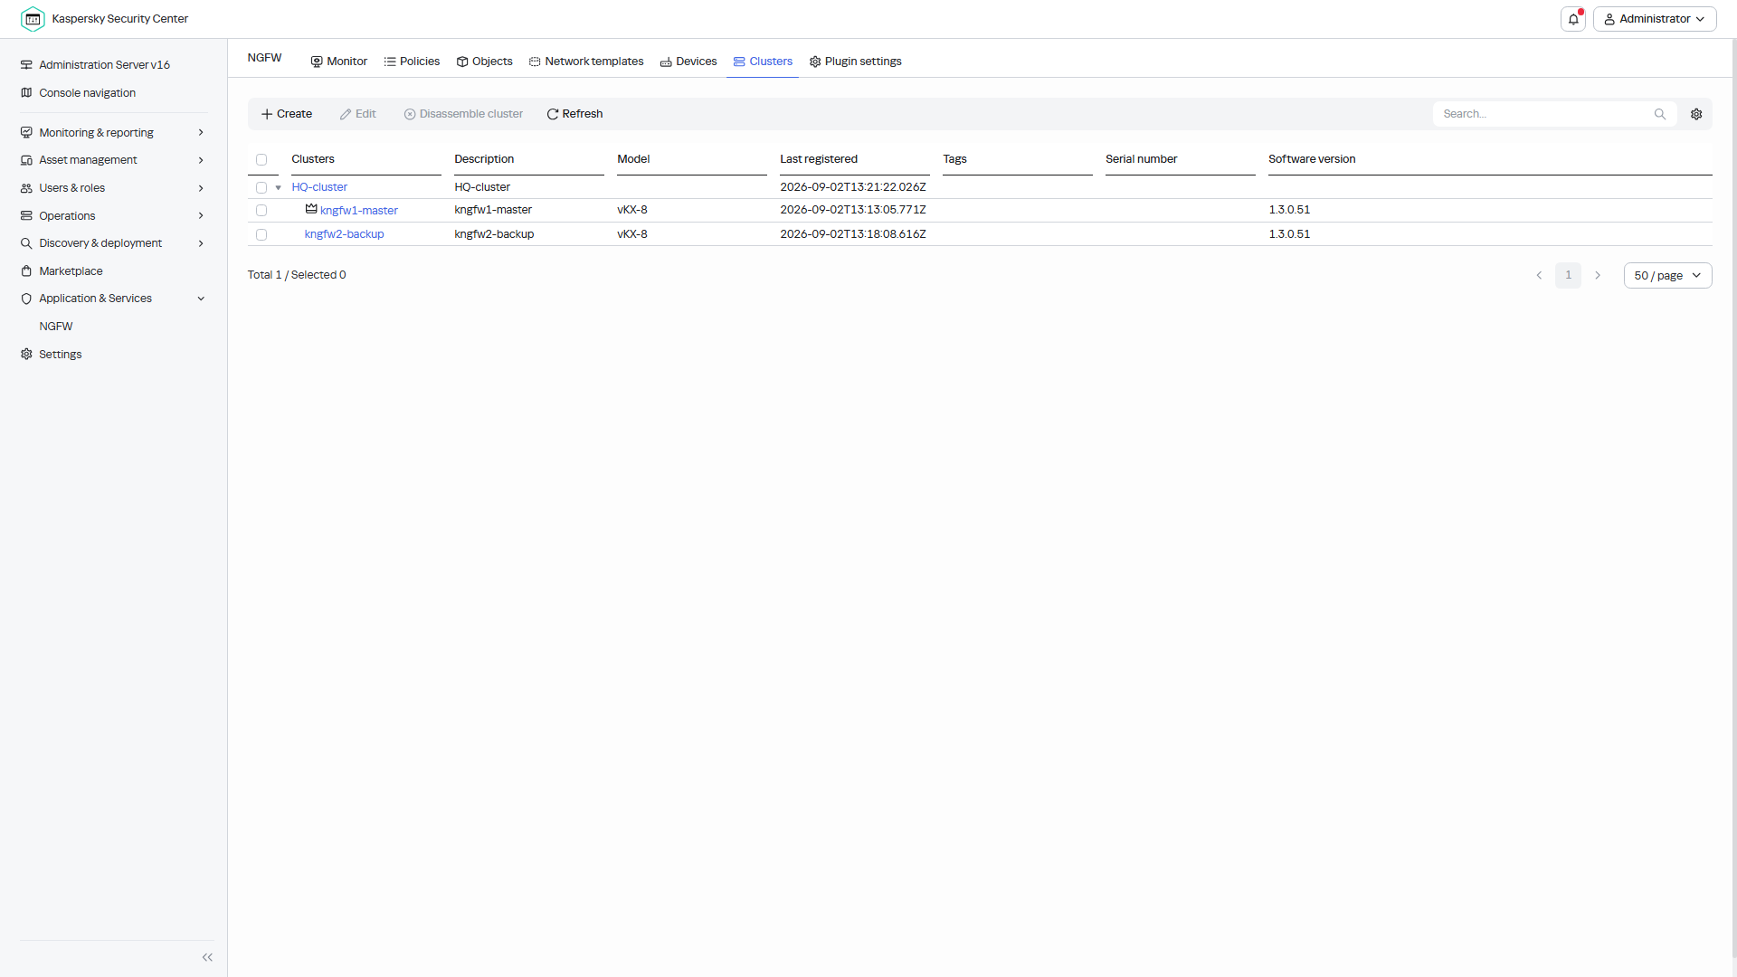
Task: Click the Console navigation map icon
Action: [x=26, y=93]
